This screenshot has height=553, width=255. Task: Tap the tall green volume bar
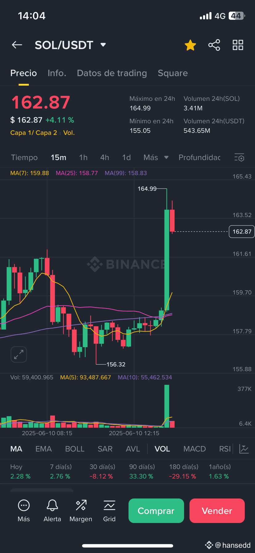(x=167, y=406)
